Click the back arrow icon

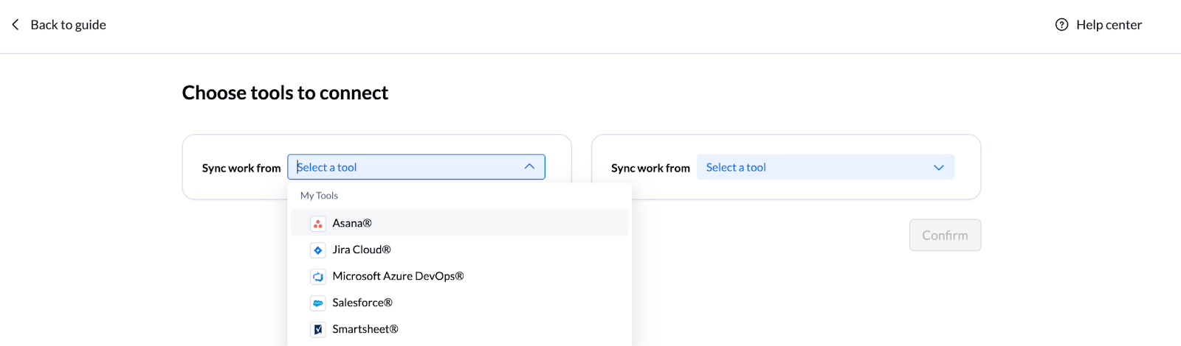point(16,25)
